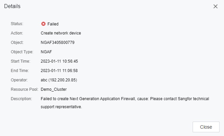The height and width of the screenshot is (136, 224).
Task: Select the start time 10:56:45 value
Action: pyautogui.click(x=59, y=61)
